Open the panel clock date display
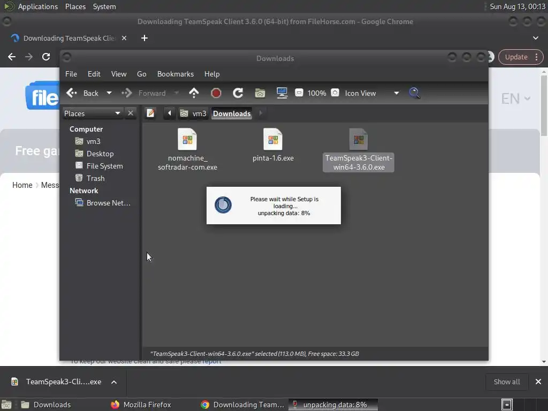 [517, 6]
